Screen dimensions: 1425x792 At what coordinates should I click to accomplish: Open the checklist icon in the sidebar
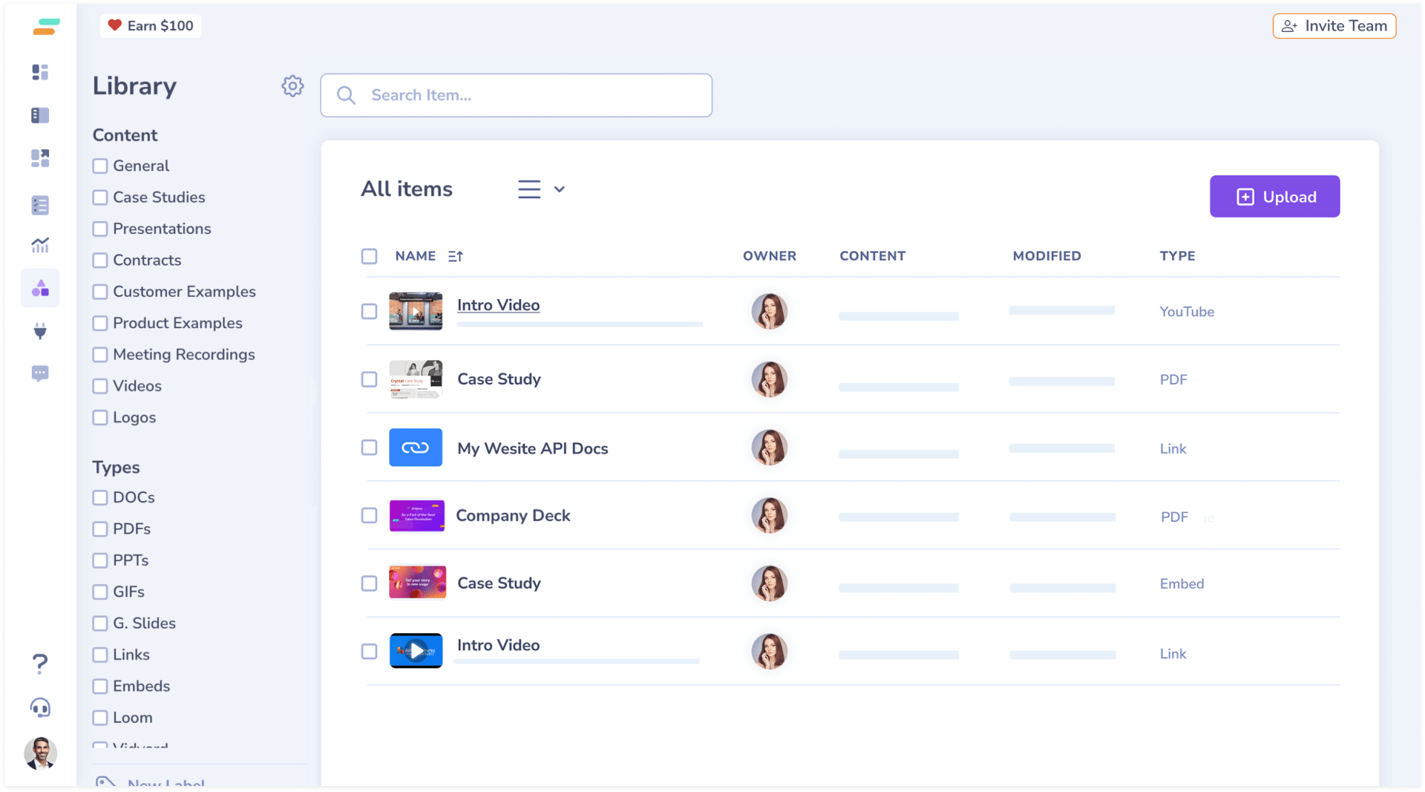(x=40, y=205)
